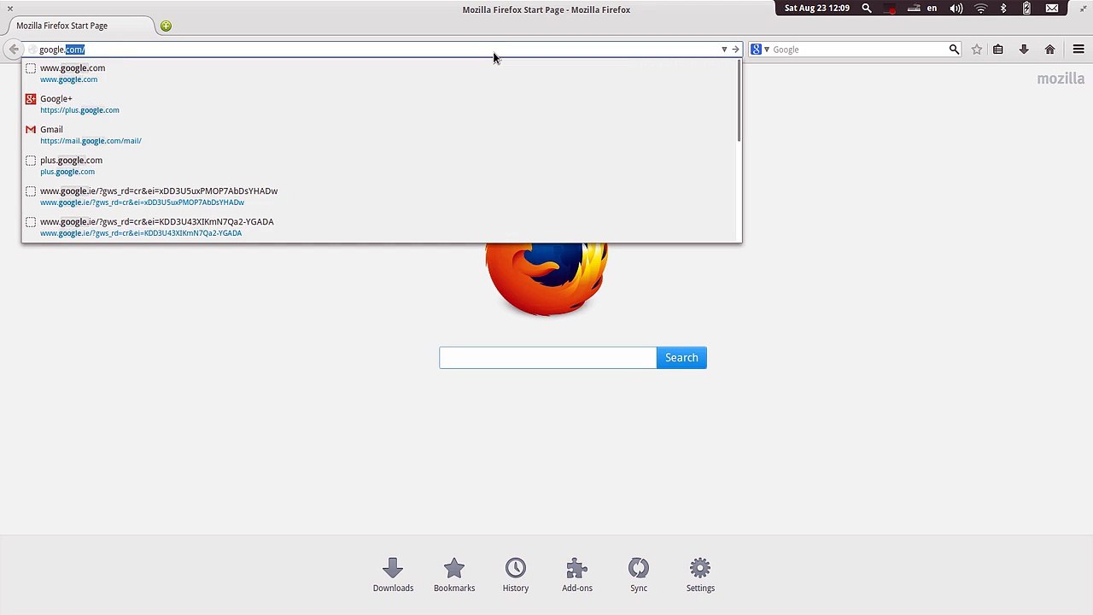The width and height of the screenshot is (1093, 615).
Task: Click the address bar URL field
Action: (x=371, y=50)
